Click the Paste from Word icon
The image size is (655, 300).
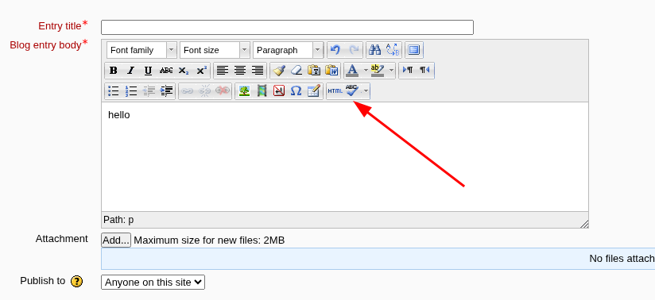click(331, 71)
